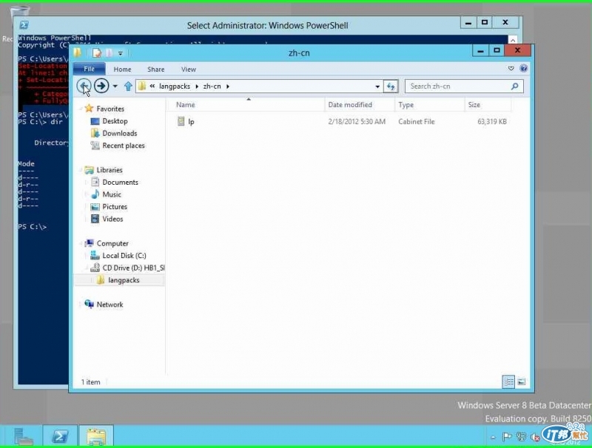Click the Favorites star icon

89,109
